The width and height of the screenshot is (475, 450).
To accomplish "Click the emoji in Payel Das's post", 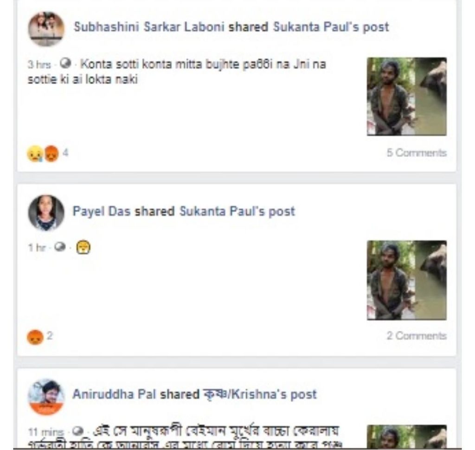I will coord(83,247).
